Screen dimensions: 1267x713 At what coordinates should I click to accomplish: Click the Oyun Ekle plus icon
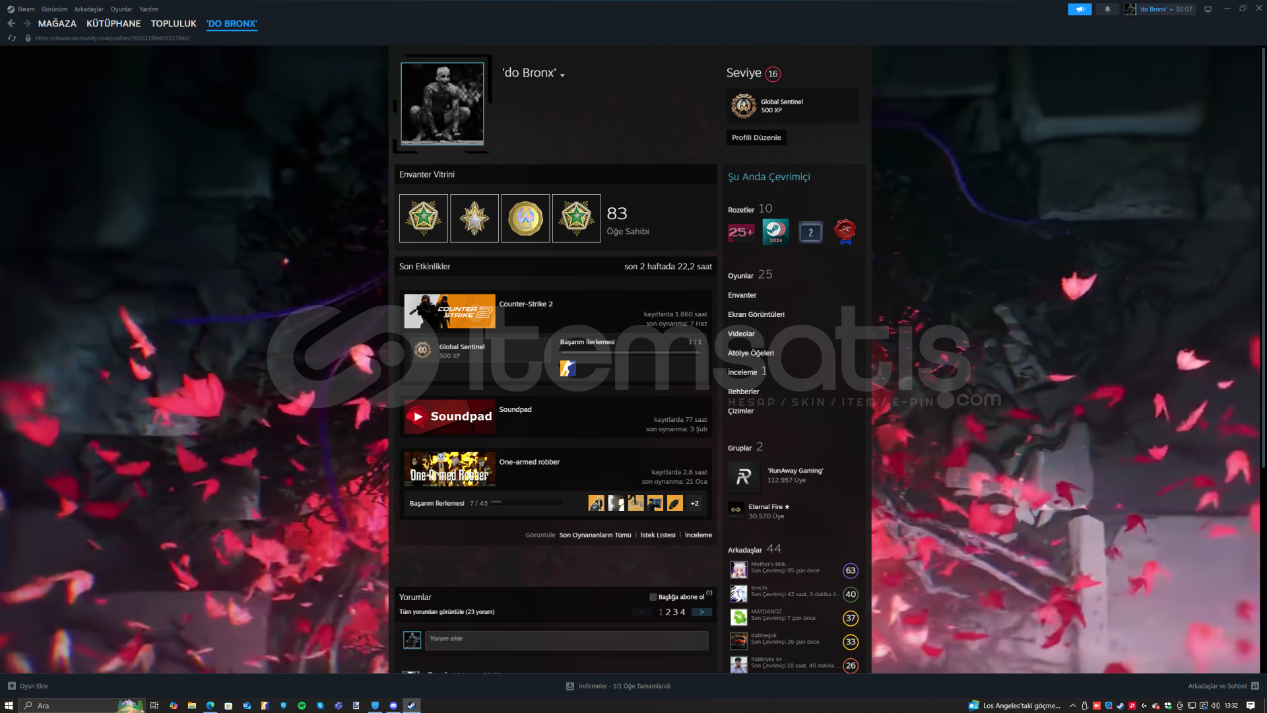click(11, 686)
